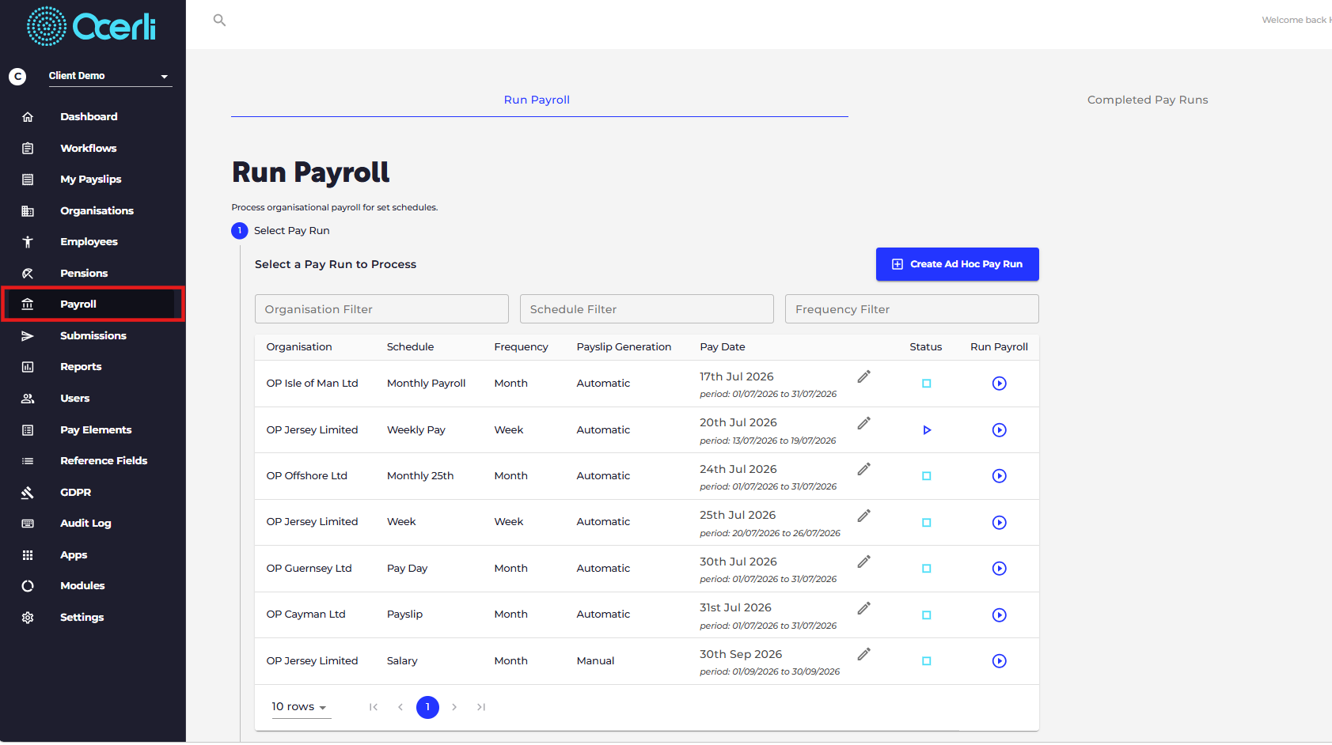Viewport: 1332px width, 745px height.
Task: Edit pay date for Weekly Pay schedule
Action: pos(863,423)
